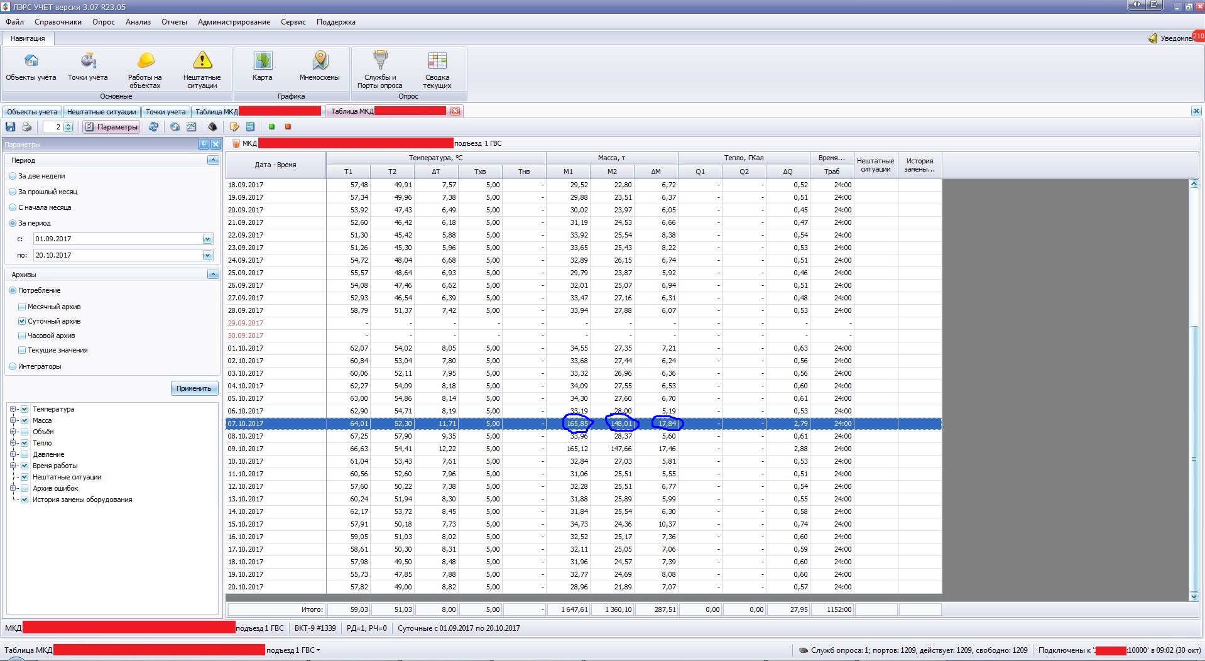Screen dimensions: 1205x661
Task: Expand the Тепло tree node
Action: point(13,443)
